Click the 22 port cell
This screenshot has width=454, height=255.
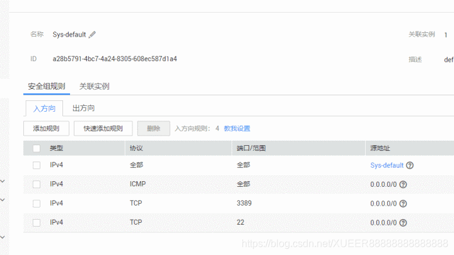coord(240,222)
